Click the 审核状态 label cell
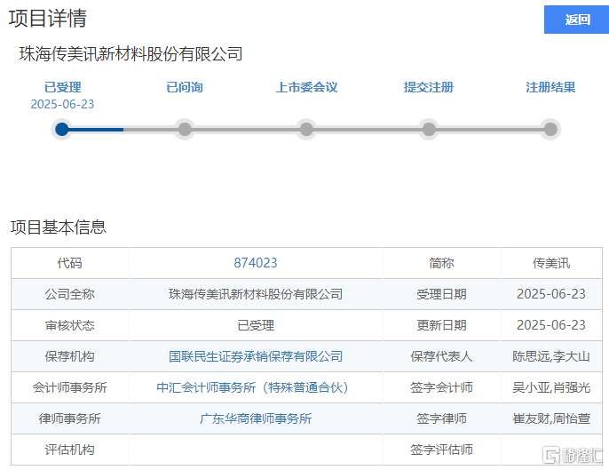This screenshot has width=609, height=470. (70, 325)
